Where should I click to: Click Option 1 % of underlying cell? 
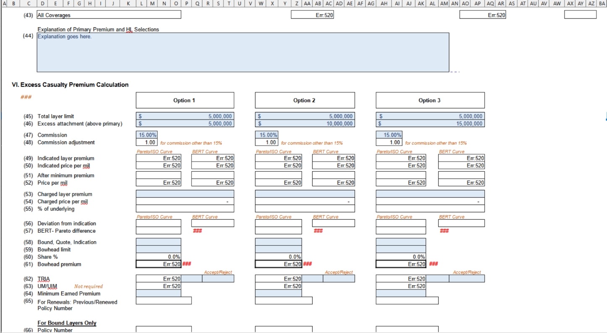(x=185, y=209)
